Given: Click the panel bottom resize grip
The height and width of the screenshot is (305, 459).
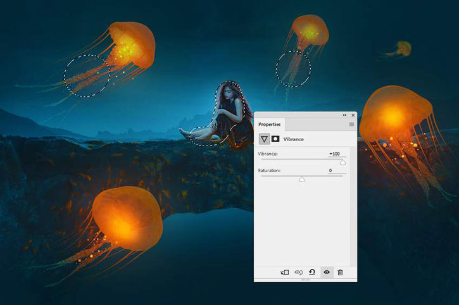Looking at the screenshot, I should pyautogui.click(x=305, y=280).
